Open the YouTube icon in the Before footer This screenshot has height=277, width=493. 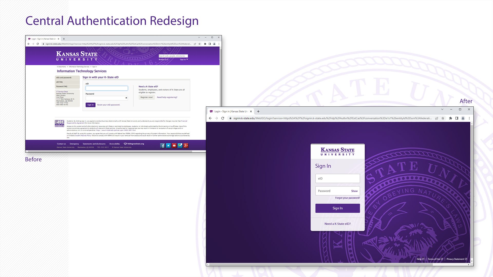coord(174,145)
